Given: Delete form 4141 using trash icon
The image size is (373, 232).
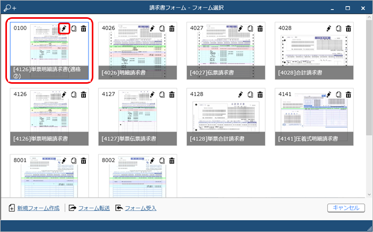Looking at the screenshot, I should [x=348, y=95].
